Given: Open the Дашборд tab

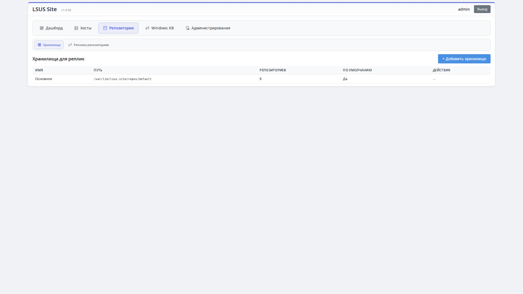Looking at the screenshot, I should pyautogui.click(x=51, y=28).
